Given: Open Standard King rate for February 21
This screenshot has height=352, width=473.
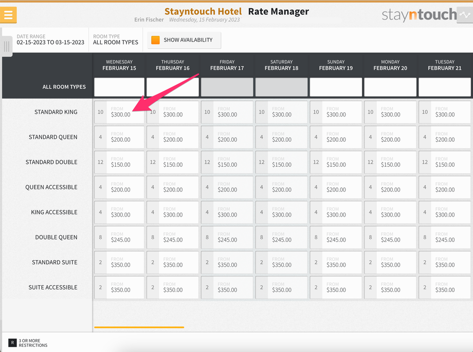Looking at the screenshot, I should tap(445, 112).
